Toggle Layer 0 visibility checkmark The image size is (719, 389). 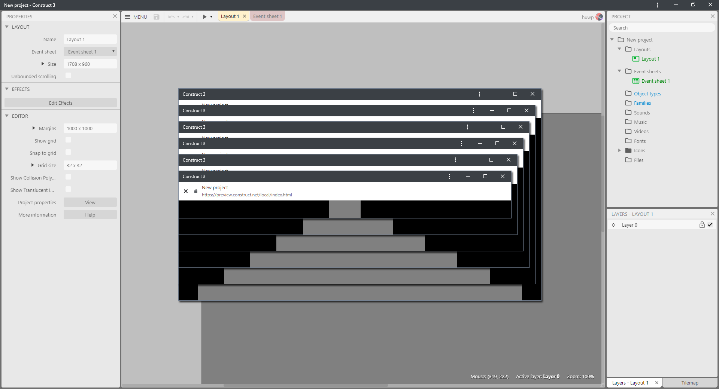(710, 225)
